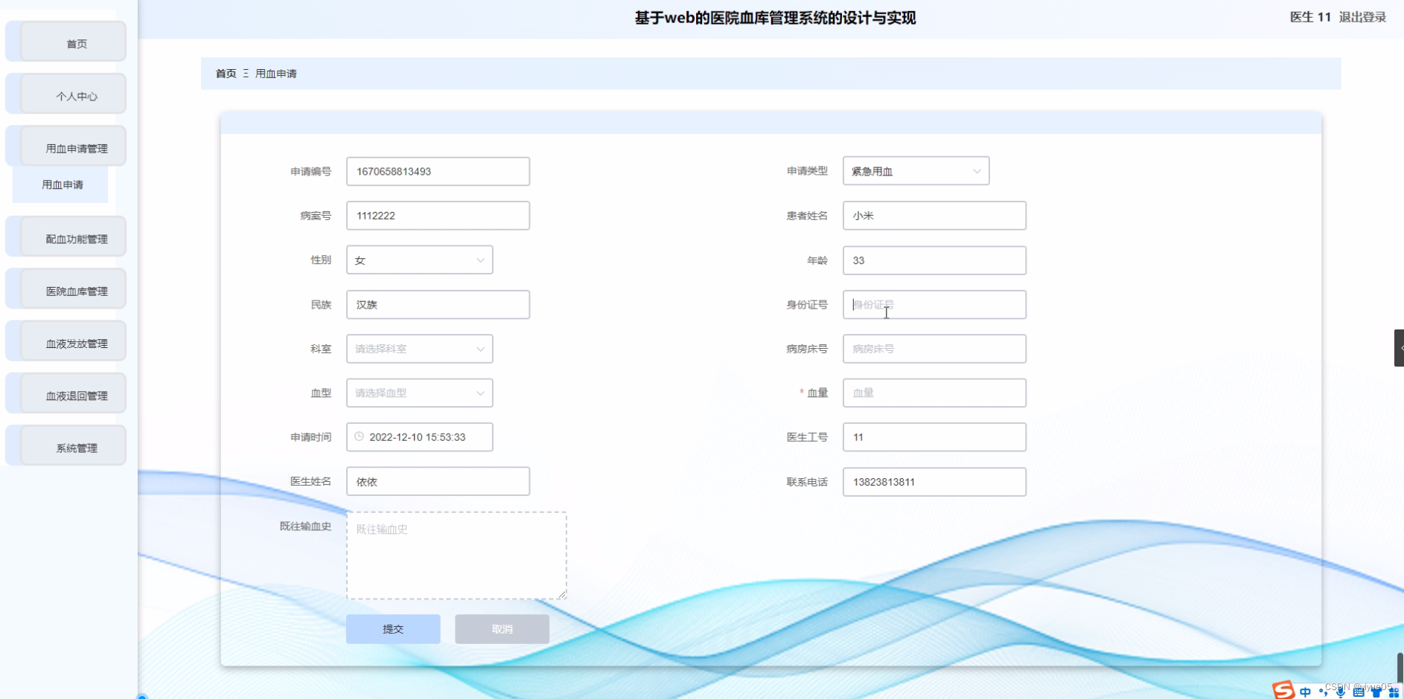The image size is (1404, 699).
Task: Click the clock icon in 申请时间 field
Action: click(x=360, y=437)
